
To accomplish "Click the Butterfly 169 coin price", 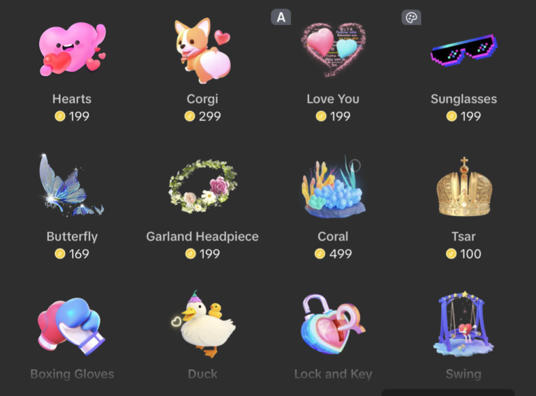I will tap(72, 254).
